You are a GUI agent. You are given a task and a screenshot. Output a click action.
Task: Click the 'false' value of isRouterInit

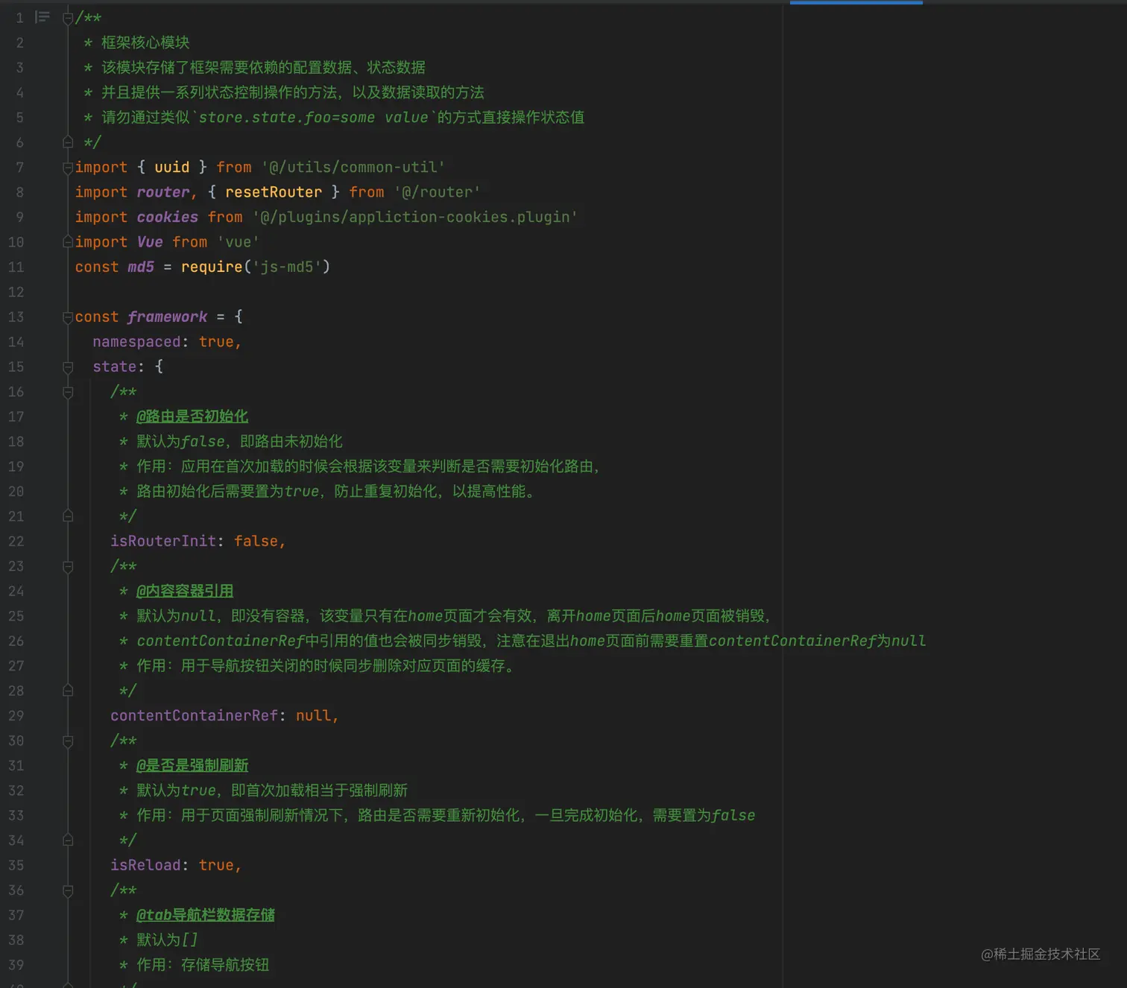pos(256,541)
